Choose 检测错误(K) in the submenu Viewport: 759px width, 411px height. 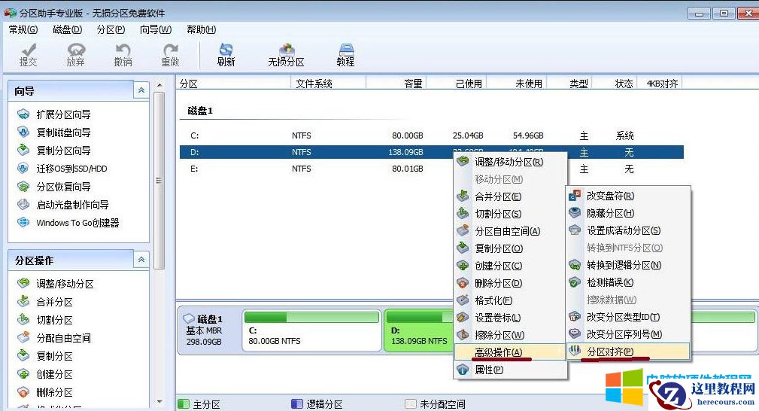628,282
